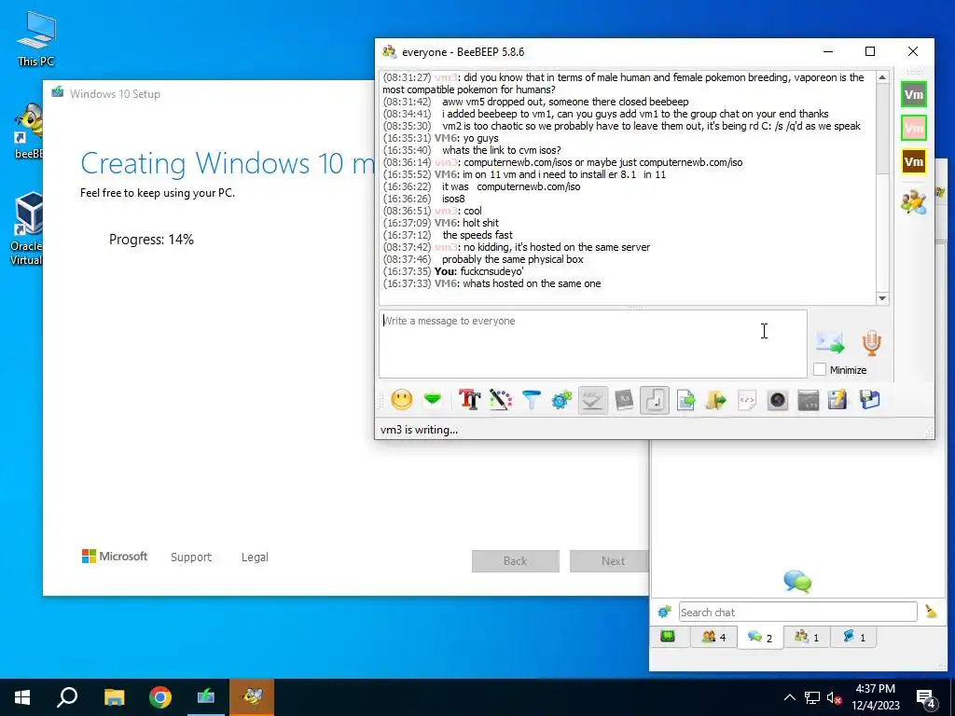
Task: Click the network status tray icon
Action: coord(812,697)
